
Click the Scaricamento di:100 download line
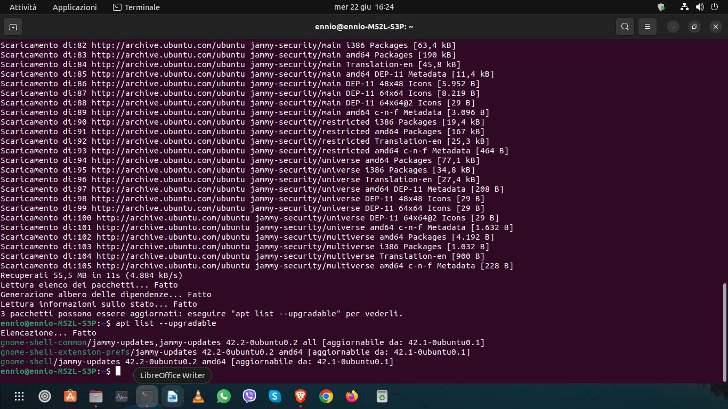coord(249,218)
